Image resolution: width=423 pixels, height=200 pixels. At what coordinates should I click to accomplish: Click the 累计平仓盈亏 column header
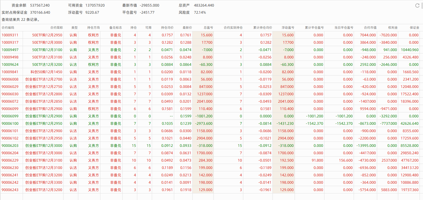tap(314, 28)
